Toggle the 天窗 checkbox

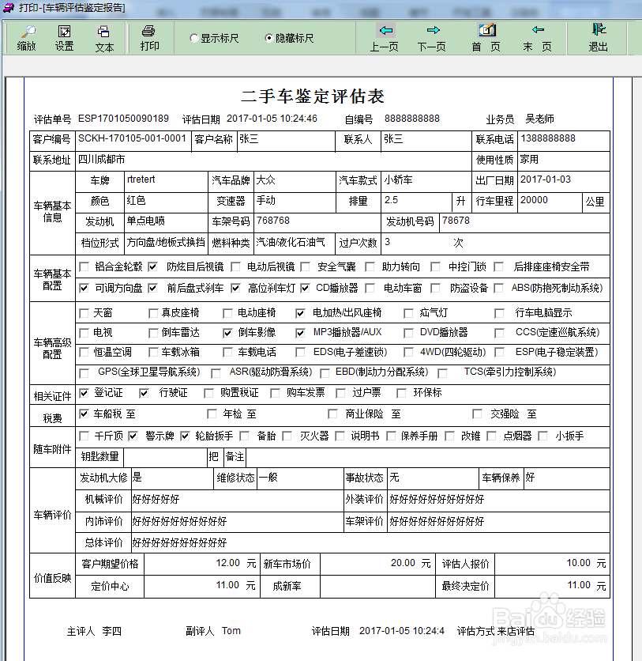(84, 313)
